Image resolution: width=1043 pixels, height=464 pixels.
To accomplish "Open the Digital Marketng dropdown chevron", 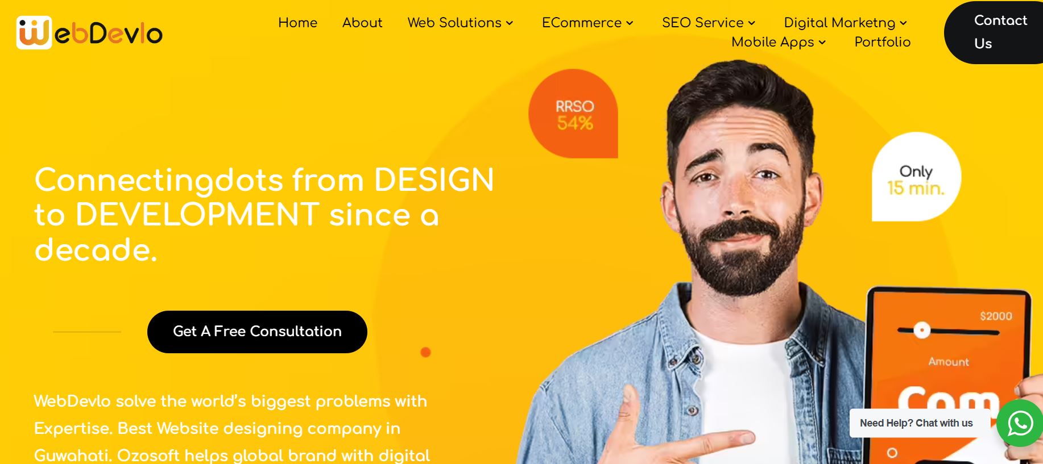I will 903,23.
